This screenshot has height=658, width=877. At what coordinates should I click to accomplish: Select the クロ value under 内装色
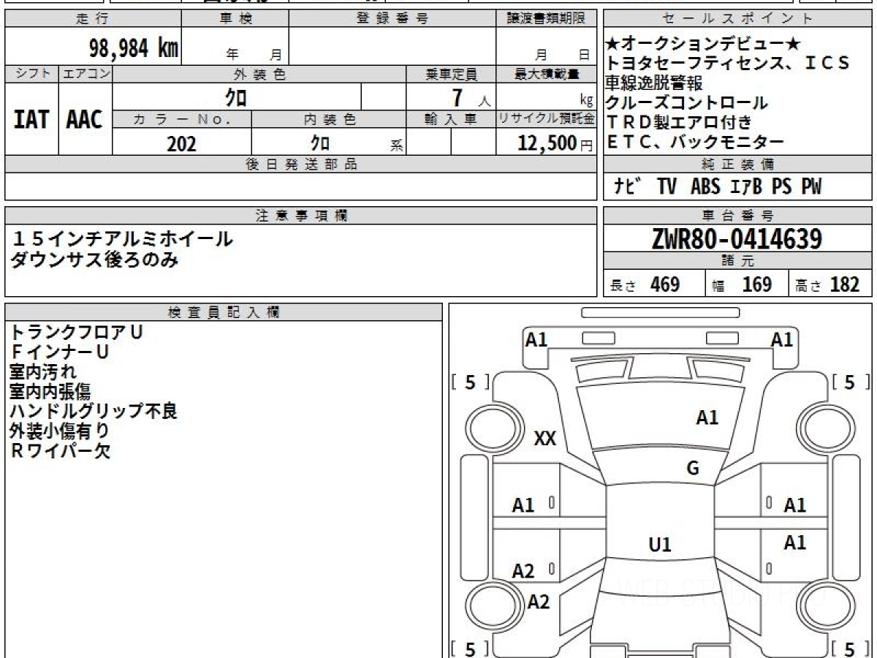pyautogui.click(x=319, y=143)
